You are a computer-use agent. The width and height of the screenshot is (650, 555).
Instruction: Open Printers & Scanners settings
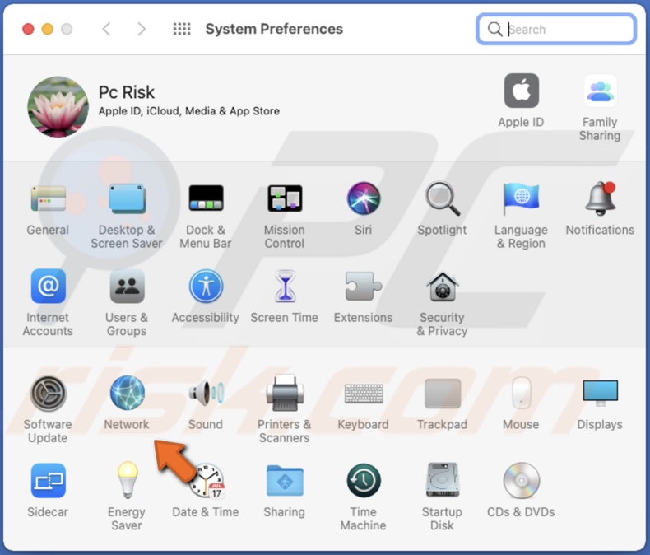coord(285,393)
